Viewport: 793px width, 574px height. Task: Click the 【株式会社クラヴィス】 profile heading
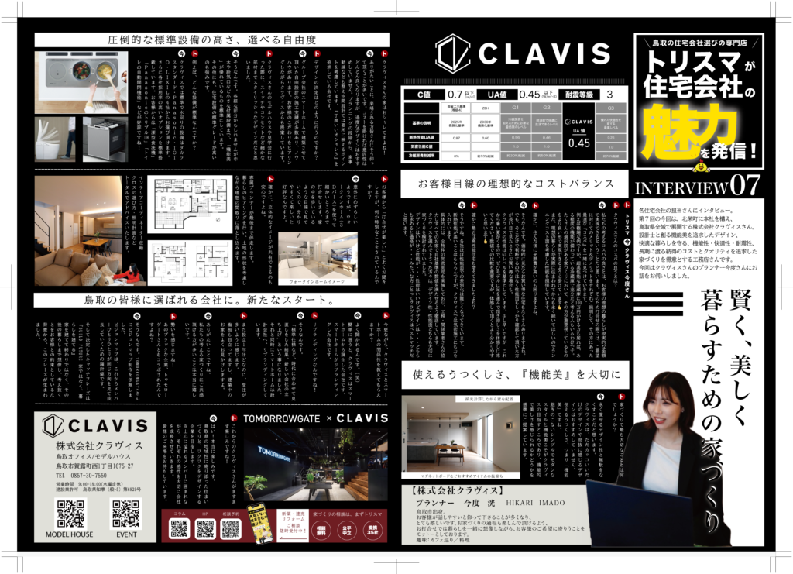point(458,490)
